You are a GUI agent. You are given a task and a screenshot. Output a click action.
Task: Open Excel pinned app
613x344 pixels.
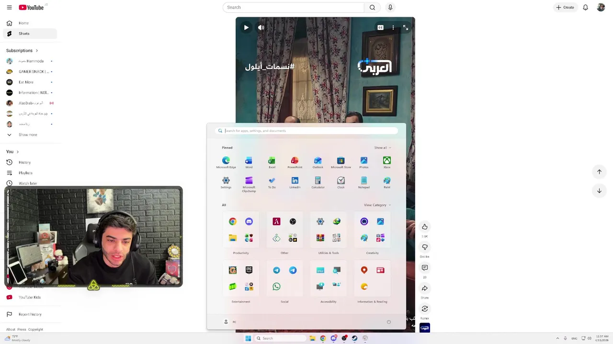[x=272, y=162]
